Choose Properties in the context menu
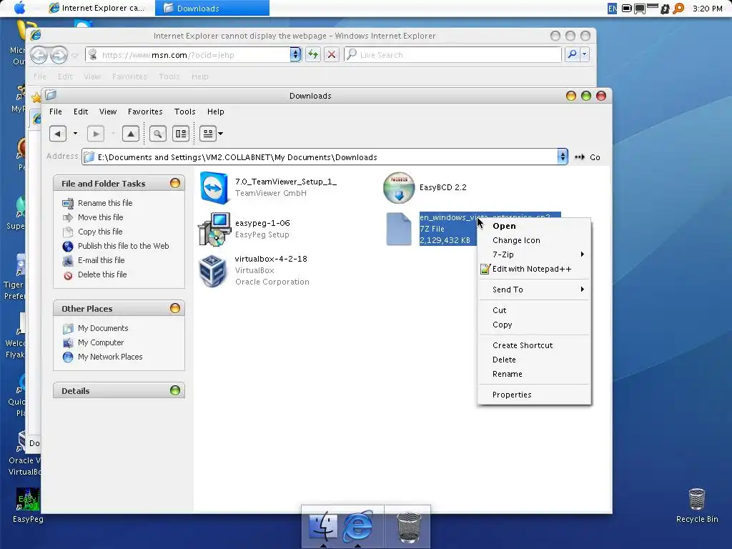This screenshot has width=732, height=549. (534, 395)
